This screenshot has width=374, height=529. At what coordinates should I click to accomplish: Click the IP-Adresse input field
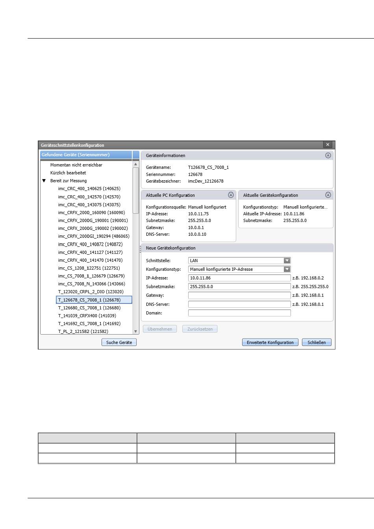(239, 278)
